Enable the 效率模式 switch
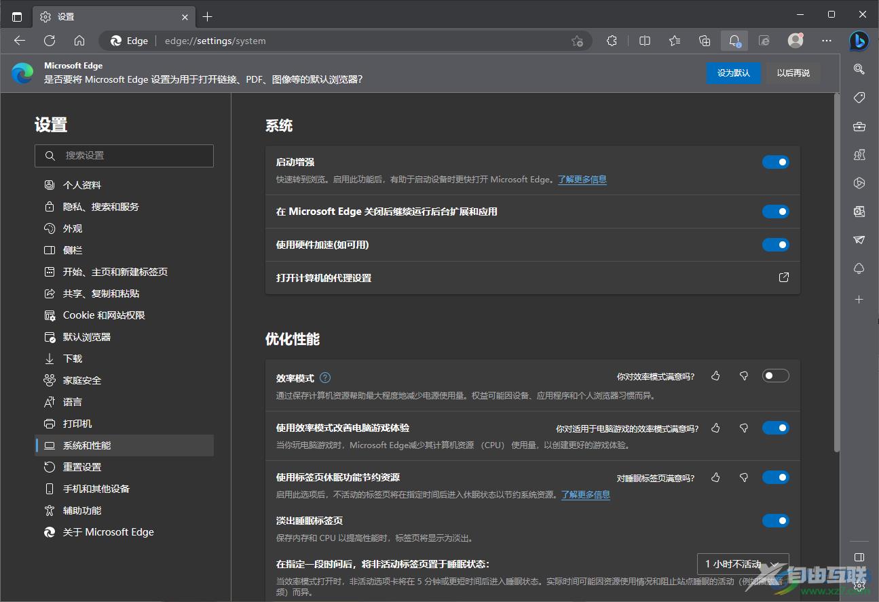 click(x=776, y=376)
